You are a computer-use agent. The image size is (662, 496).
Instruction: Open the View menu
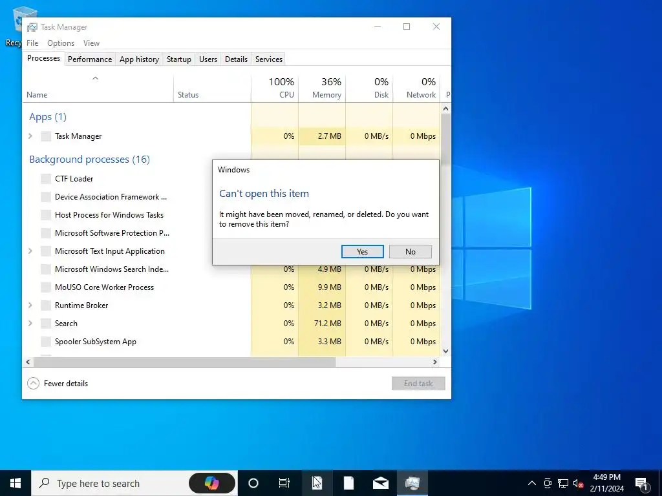click(x=91, y=43)
